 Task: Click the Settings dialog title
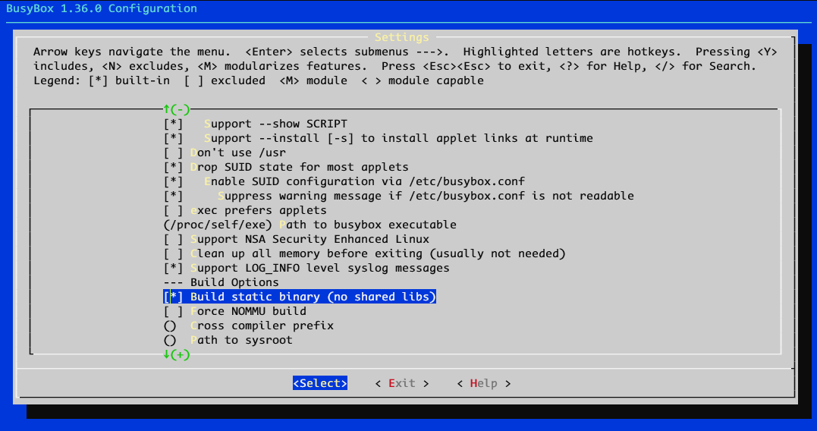click(402, 37)
